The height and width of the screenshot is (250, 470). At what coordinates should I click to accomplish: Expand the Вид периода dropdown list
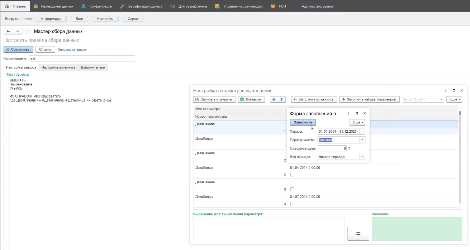pyautogui.click(x=362, y=157)
